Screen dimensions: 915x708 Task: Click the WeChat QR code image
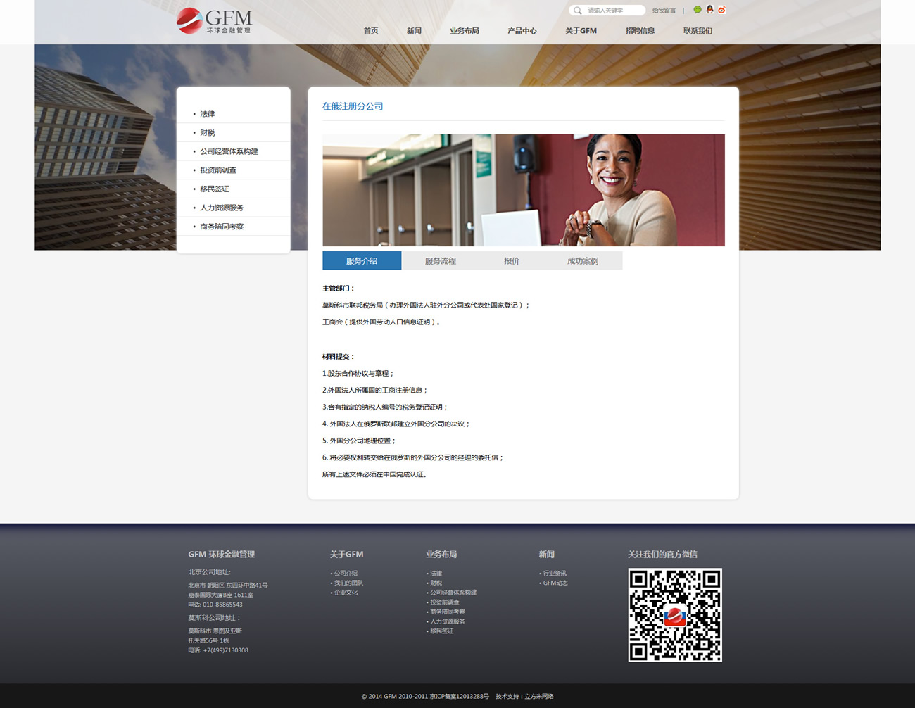tap(674, 614)
